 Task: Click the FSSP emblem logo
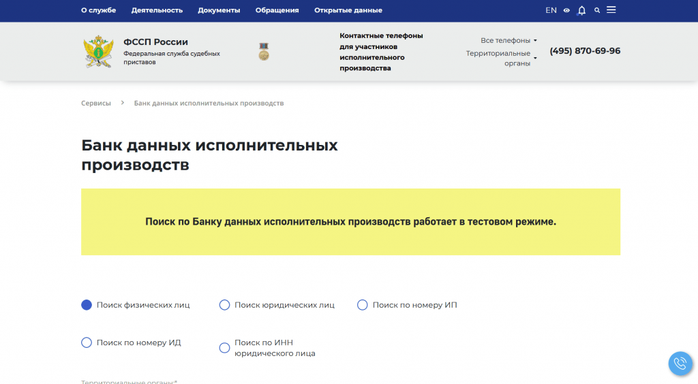pos(98,52)
